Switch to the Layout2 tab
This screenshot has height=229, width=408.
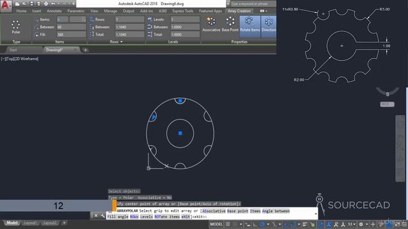50,223
